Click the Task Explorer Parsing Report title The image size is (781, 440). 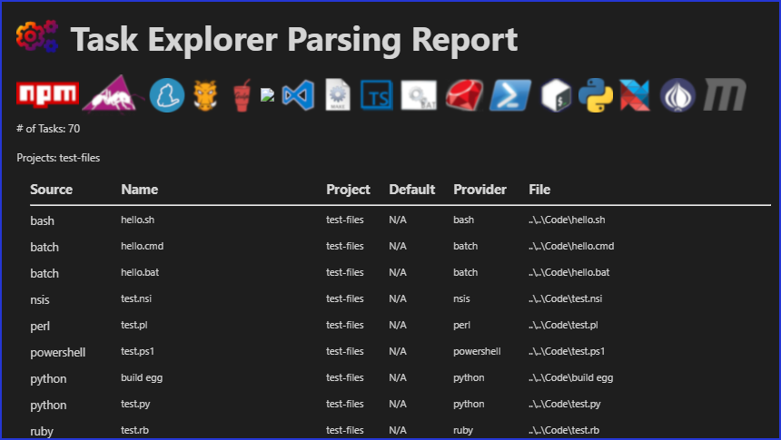[294, 40]
